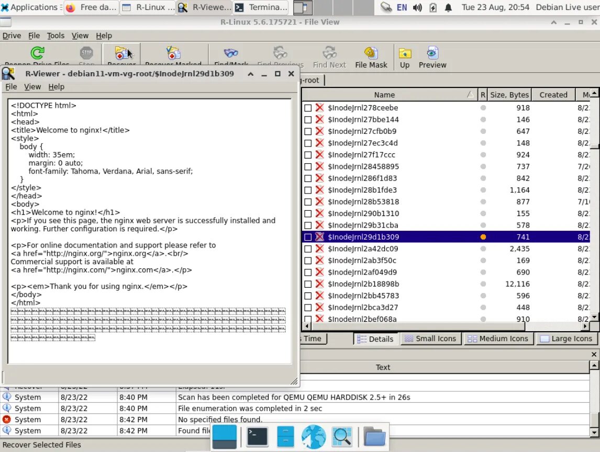
Task: Tick the $InodeJrnl28458895 checkbox
Action: pyautogui.click(x=308, y=167)
